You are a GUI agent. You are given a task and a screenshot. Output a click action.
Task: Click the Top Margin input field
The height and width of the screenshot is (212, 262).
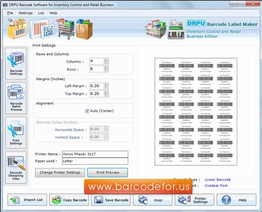tap(97, 94)
